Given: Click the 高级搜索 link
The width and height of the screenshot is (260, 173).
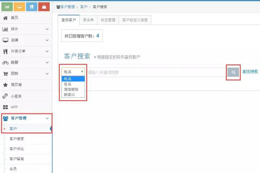Looking at the screenshot, I should (250, 72).
